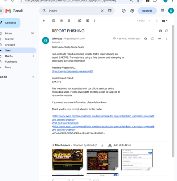This screenshot has height=181, width=177.
Task: Open the Virus-free www.avast.com link
Action: point(65,123)
